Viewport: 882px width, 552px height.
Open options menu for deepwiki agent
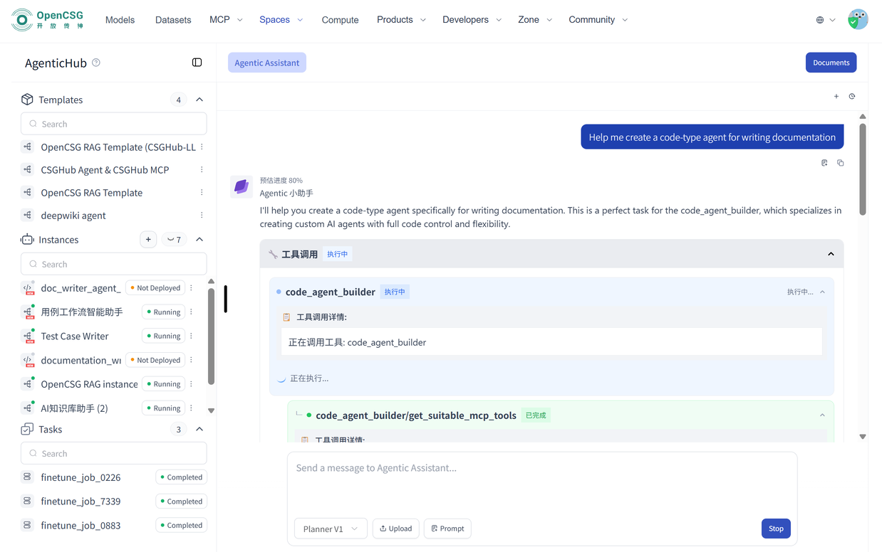(x=202, y=216)
